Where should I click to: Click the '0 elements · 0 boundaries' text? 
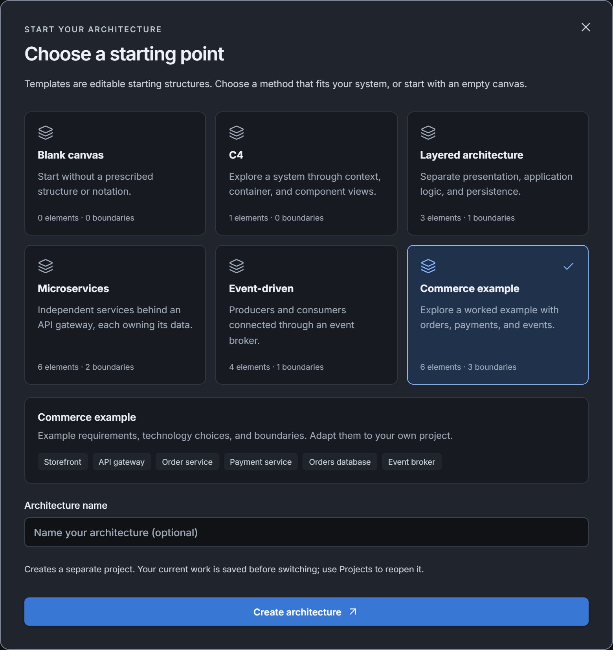(86, 218)
